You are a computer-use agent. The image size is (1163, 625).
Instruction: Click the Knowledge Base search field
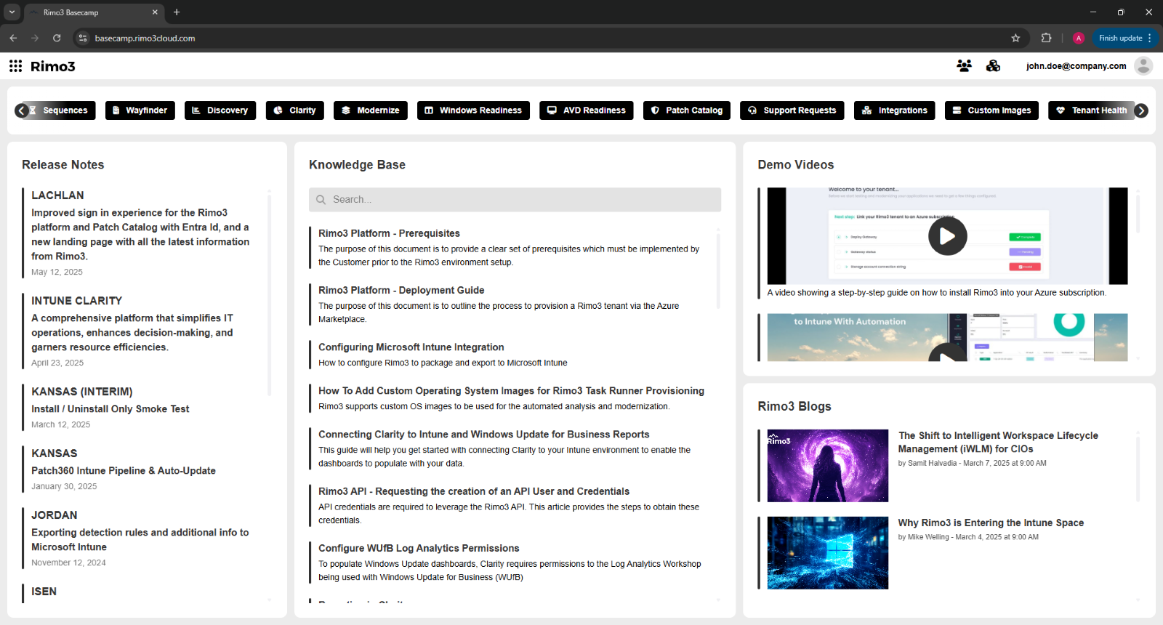pyautogui.click(x=515, y=200)
